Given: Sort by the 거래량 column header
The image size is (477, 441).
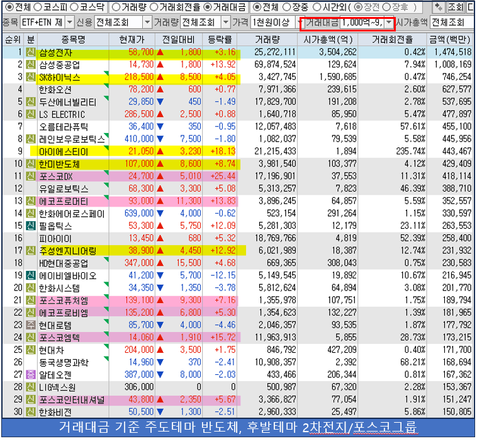Looking at the screenshot, I should point(267,40).
